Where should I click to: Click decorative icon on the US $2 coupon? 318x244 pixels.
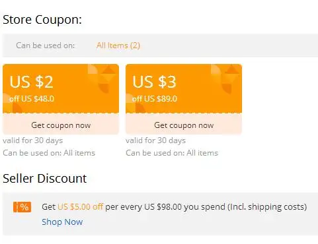point(102,78)
